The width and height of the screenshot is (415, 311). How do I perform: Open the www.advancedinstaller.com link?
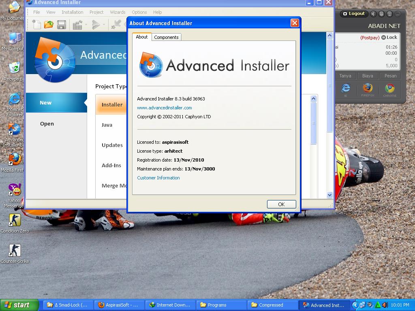(165, 108)
